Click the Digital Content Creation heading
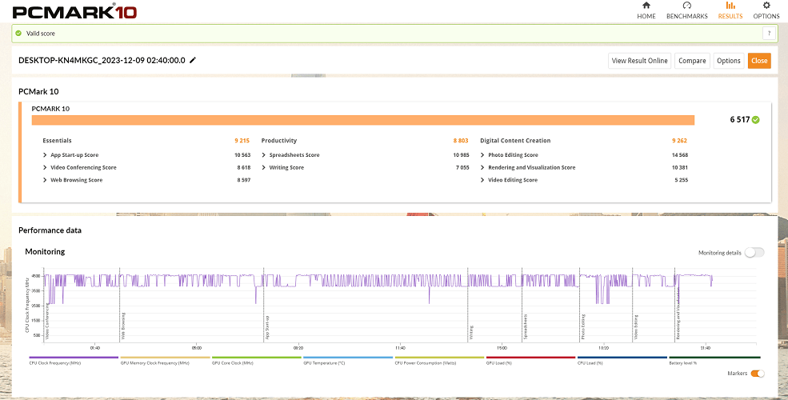The height and width of the screenshot is (400, 788). pos(515,141)
